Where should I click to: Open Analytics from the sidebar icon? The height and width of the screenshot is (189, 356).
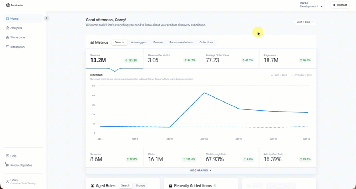[x=7, y=28]
